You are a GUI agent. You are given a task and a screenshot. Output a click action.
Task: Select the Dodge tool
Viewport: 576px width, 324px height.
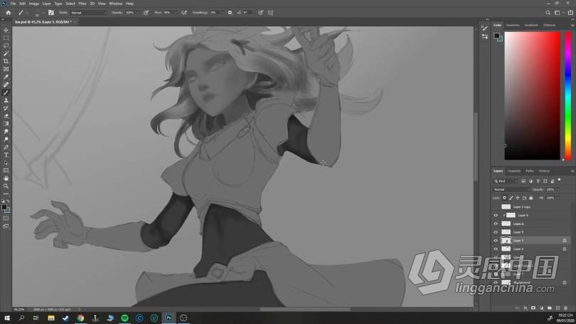(6, 139)
